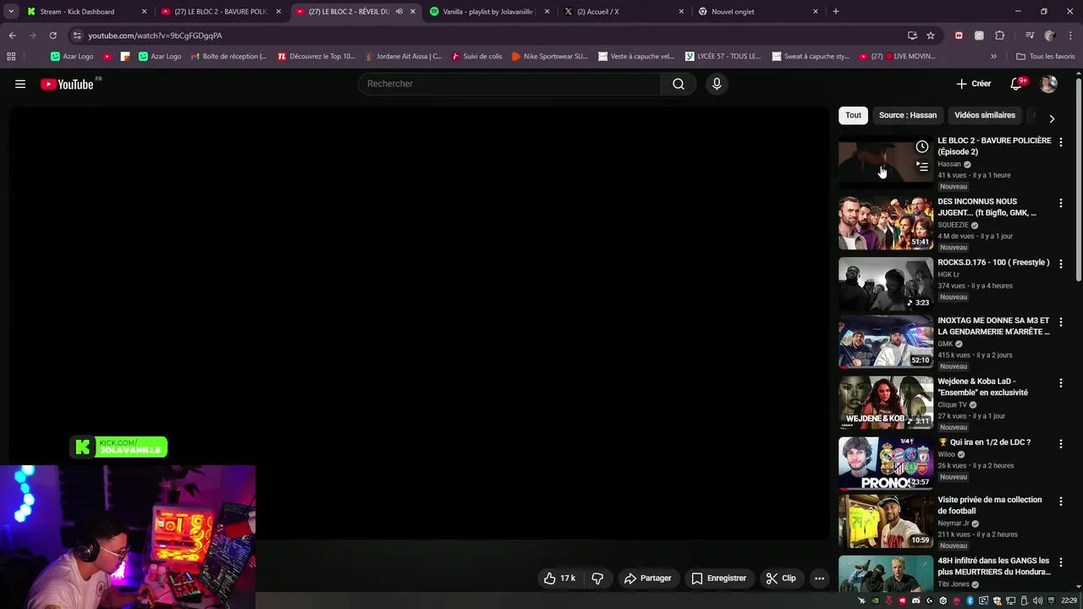Click the search magnifier button
The width and height of the screenshot is (1083, 609).
click(679, 84)
